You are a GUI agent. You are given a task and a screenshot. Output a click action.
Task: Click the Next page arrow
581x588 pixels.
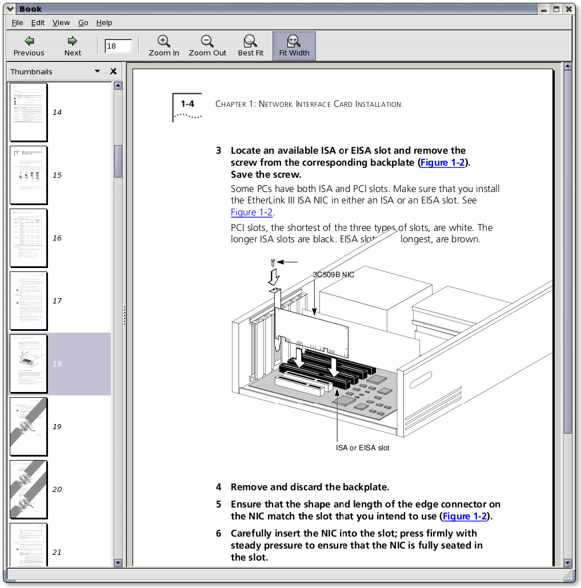(73, 41)
